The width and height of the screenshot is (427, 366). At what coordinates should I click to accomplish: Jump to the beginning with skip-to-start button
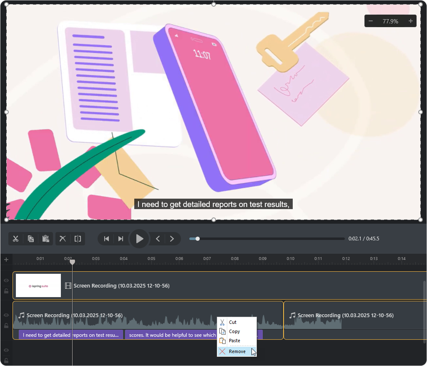(107, 239)
